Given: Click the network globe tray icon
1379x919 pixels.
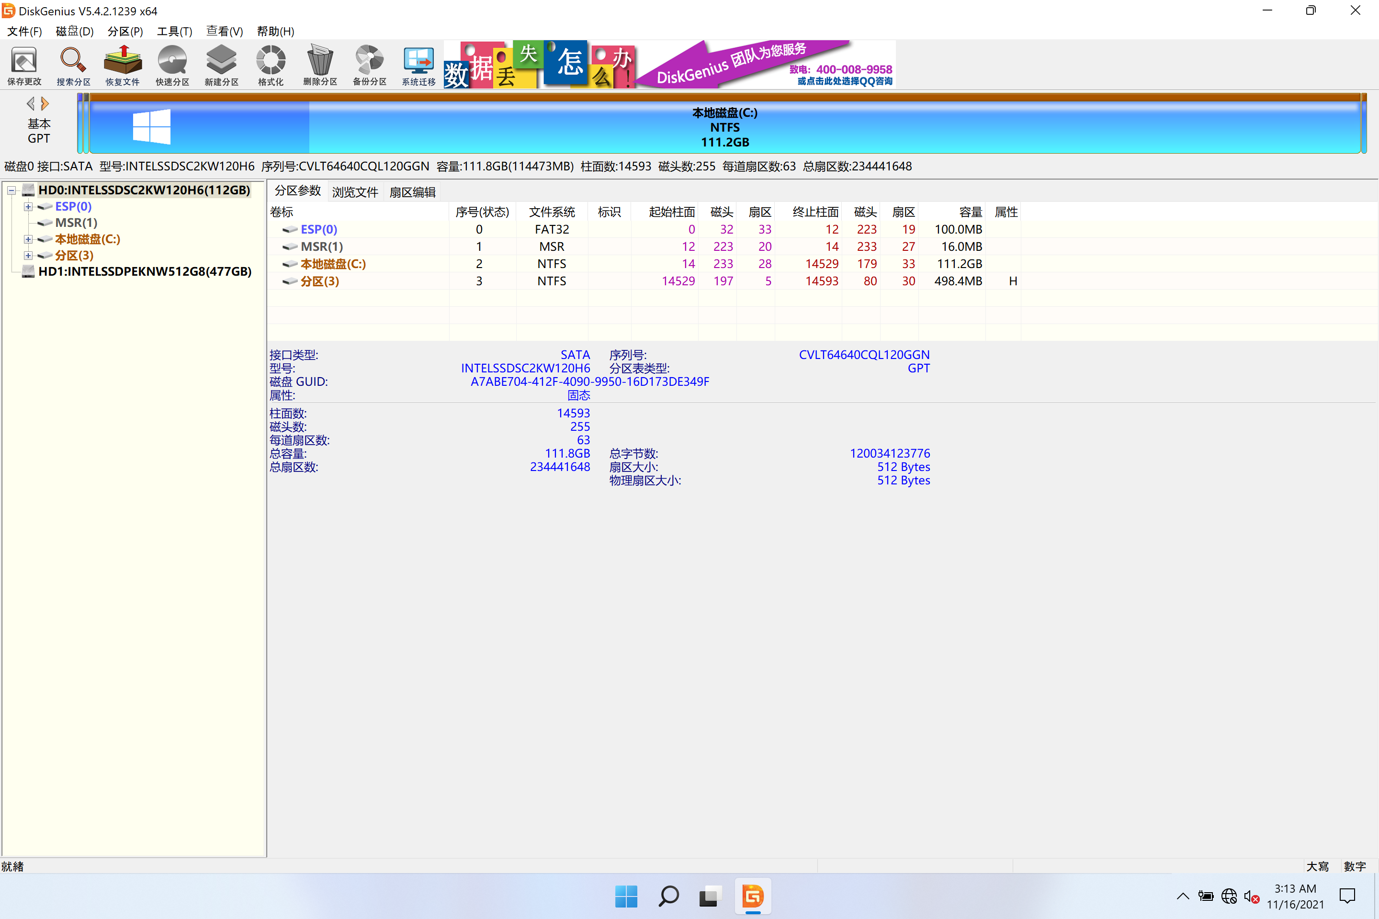Looking at the screenshot, I should [x=1229, y=896].
